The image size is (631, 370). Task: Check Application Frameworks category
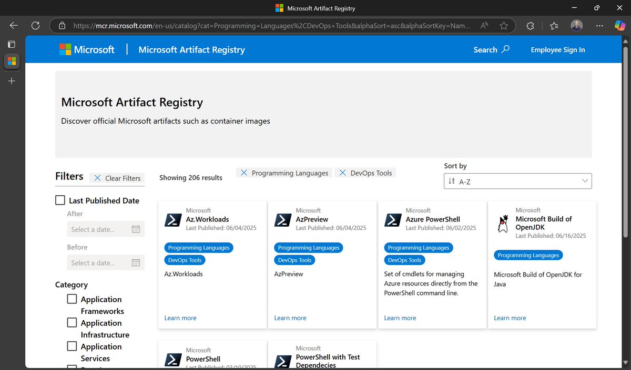(72, 299)
